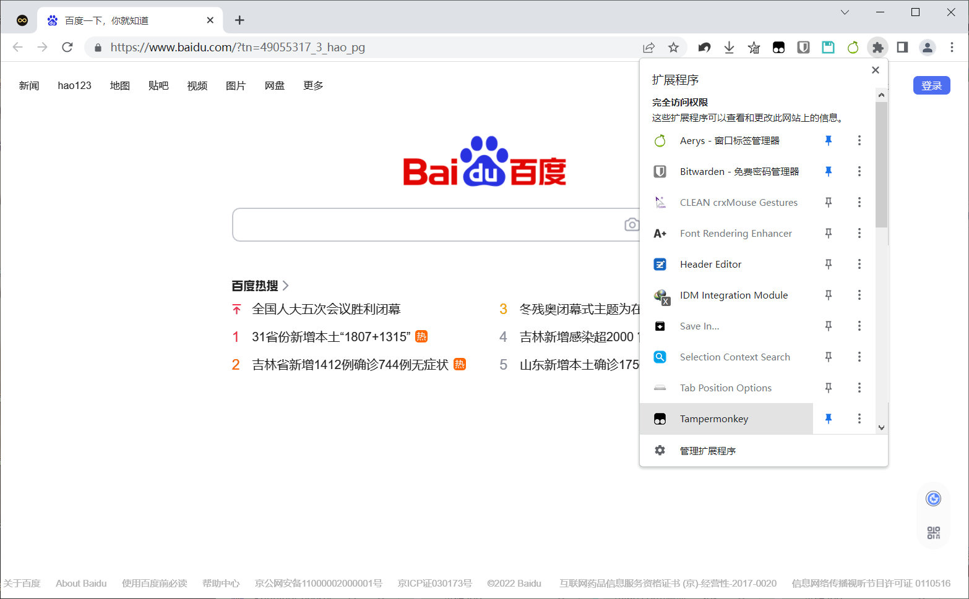Click the dark swirl extension icon in the toolbar
This screenshot has height=599, width=969.
coord(704,48)
